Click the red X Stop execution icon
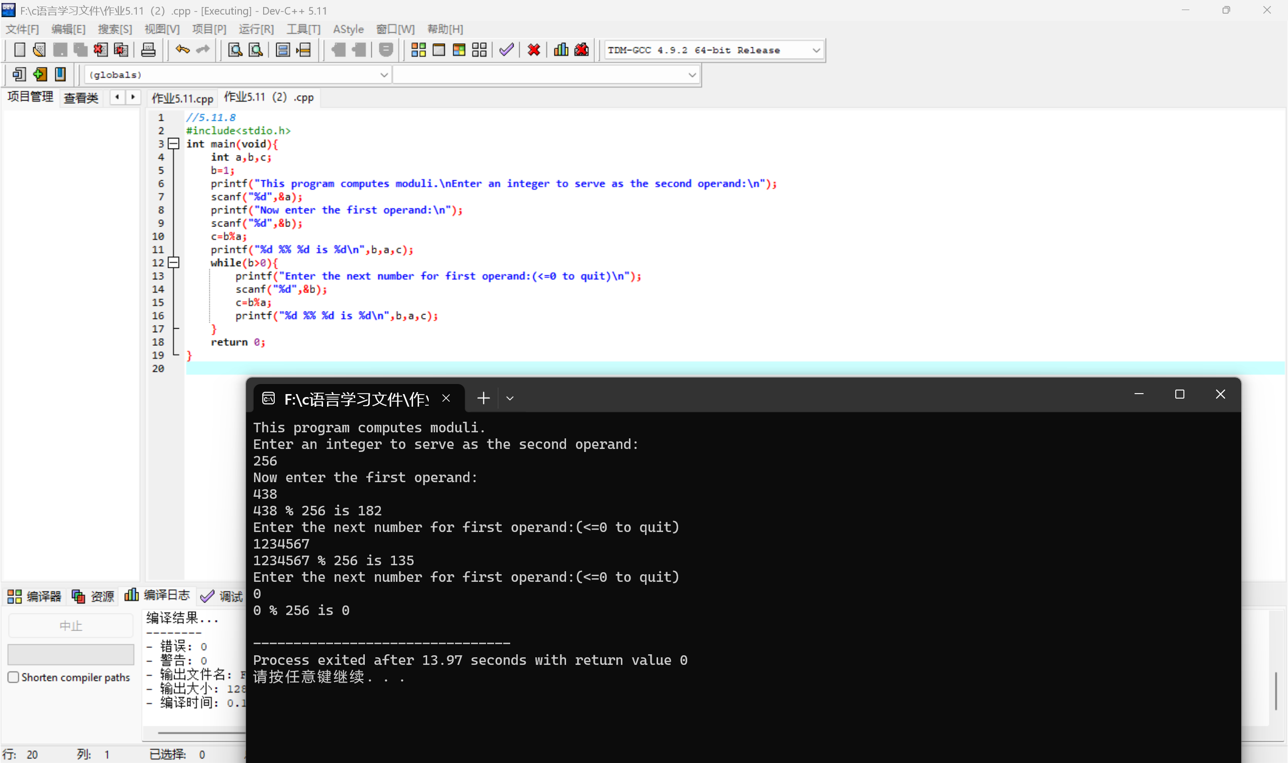Viewport: 1288px width, 763px height. pyautogui.click(x=533, y=50)
